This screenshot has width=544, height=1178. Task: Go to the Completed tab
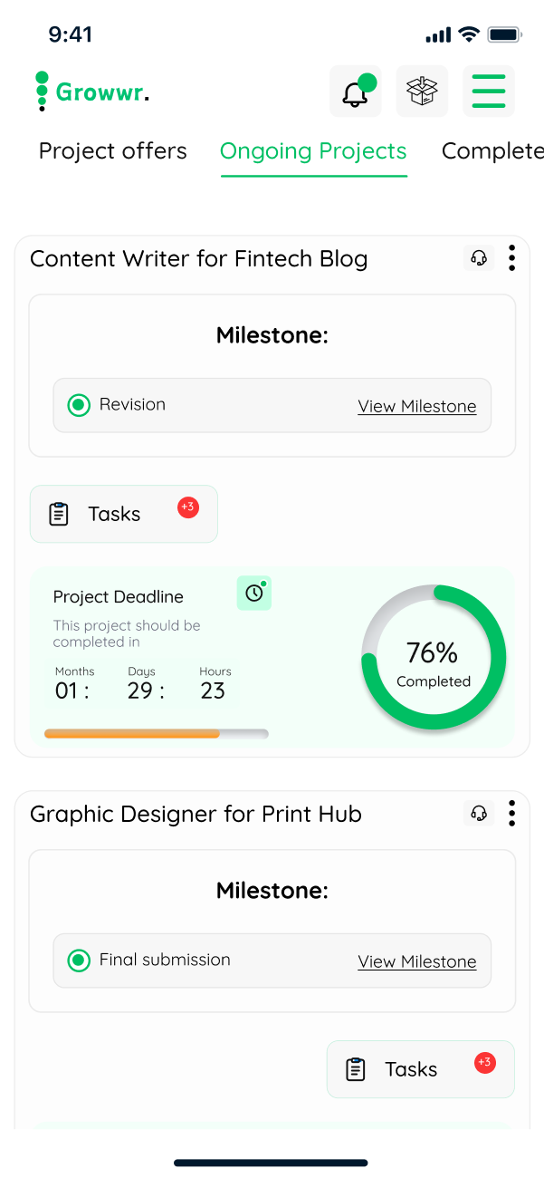(x=492, y=151)
